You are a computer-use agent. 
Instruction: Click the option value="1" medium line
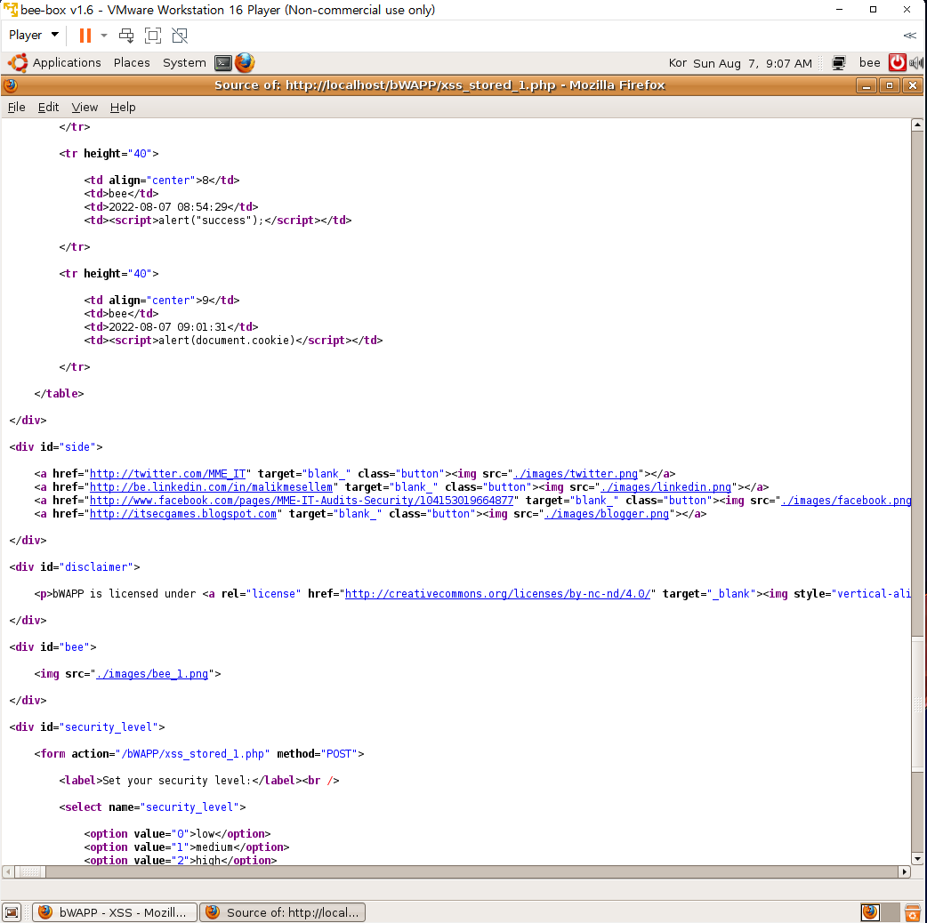point(186,847)
